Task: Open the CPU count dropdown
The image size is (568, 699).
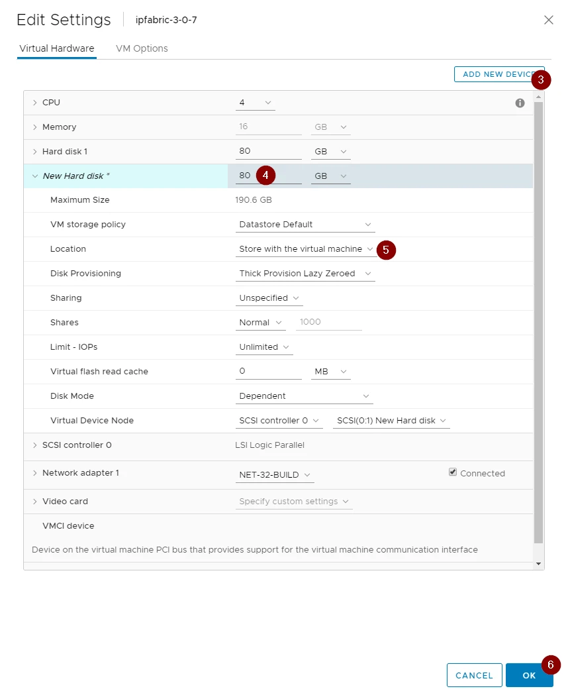Action: [x=255, y=103]
